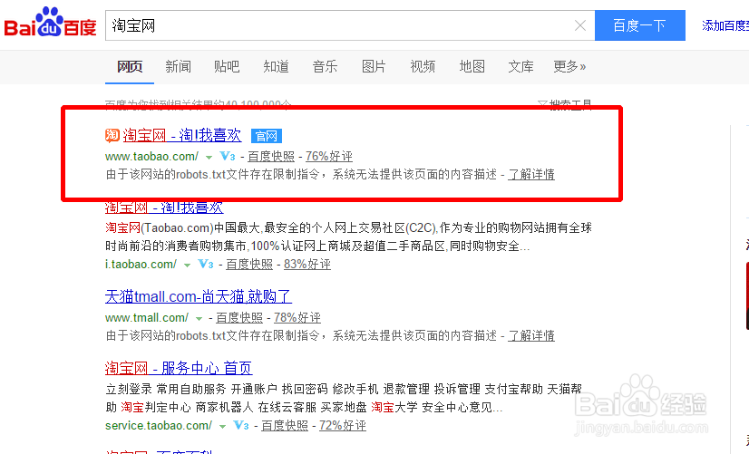This screenshot has width=749, height=454.
Task: Click the www.tmall.com/ URL text
Action: coord(147,317)
